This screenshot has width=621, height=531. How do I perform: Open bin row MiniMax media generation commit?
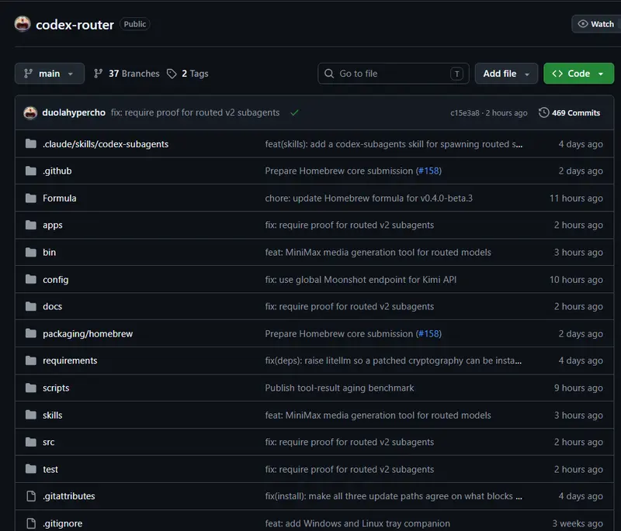(378, 252)
